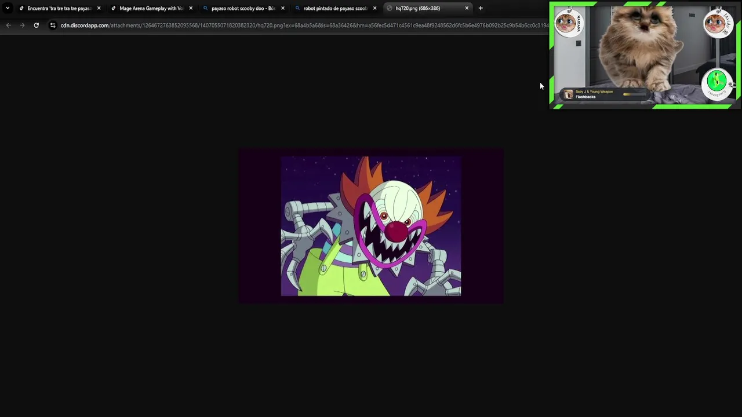The width and height of the screenshot is (742, 417).
Task: Switch to the 'robot pintado de payaso' tab
Action: coord(335,8)
